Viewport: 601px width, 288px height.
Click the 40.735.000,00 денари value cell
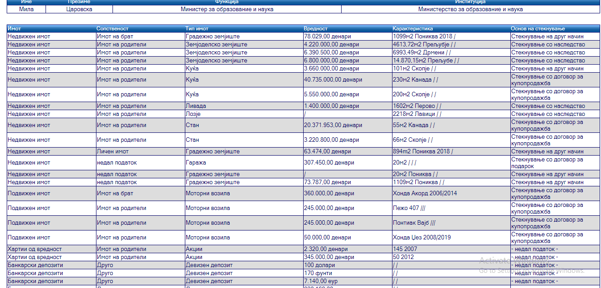click(333, 80)
